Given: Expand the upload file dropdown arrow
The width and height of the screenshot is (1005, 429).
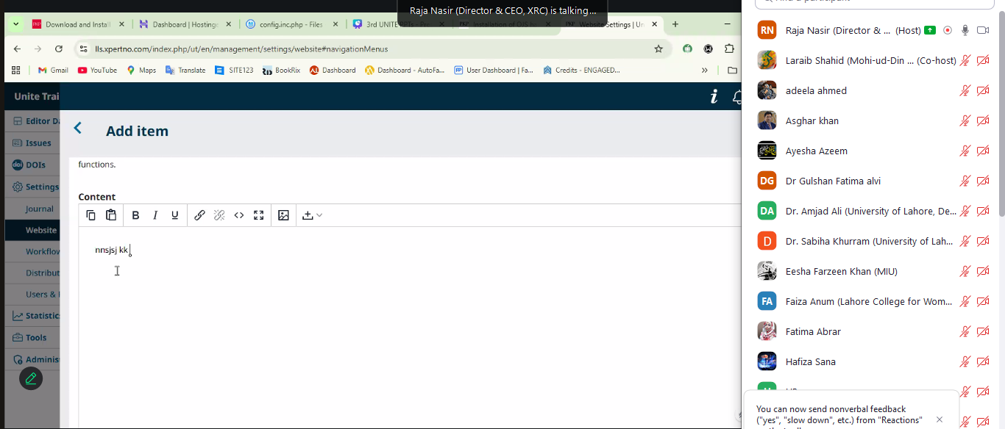Looking at the screenshot, I should (x=319, y=215).
